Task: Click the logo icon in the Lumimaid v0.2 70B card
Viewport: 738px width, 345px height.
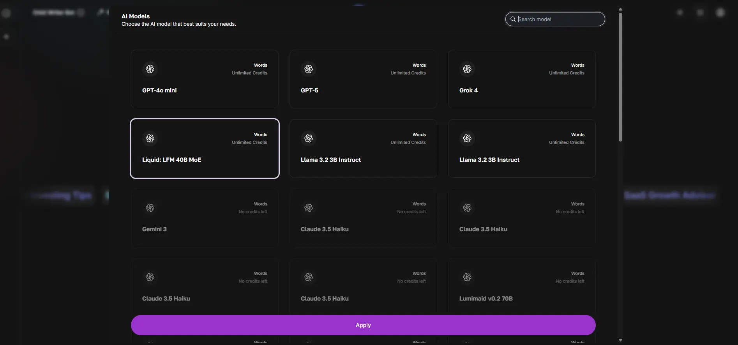Action: click(467, 277)
